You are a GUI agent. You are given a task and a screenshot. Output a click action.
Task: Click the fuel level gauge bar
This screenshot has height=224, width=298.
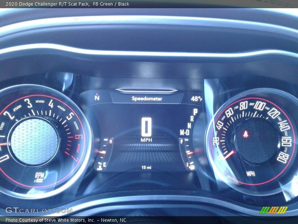pos(188,153)
